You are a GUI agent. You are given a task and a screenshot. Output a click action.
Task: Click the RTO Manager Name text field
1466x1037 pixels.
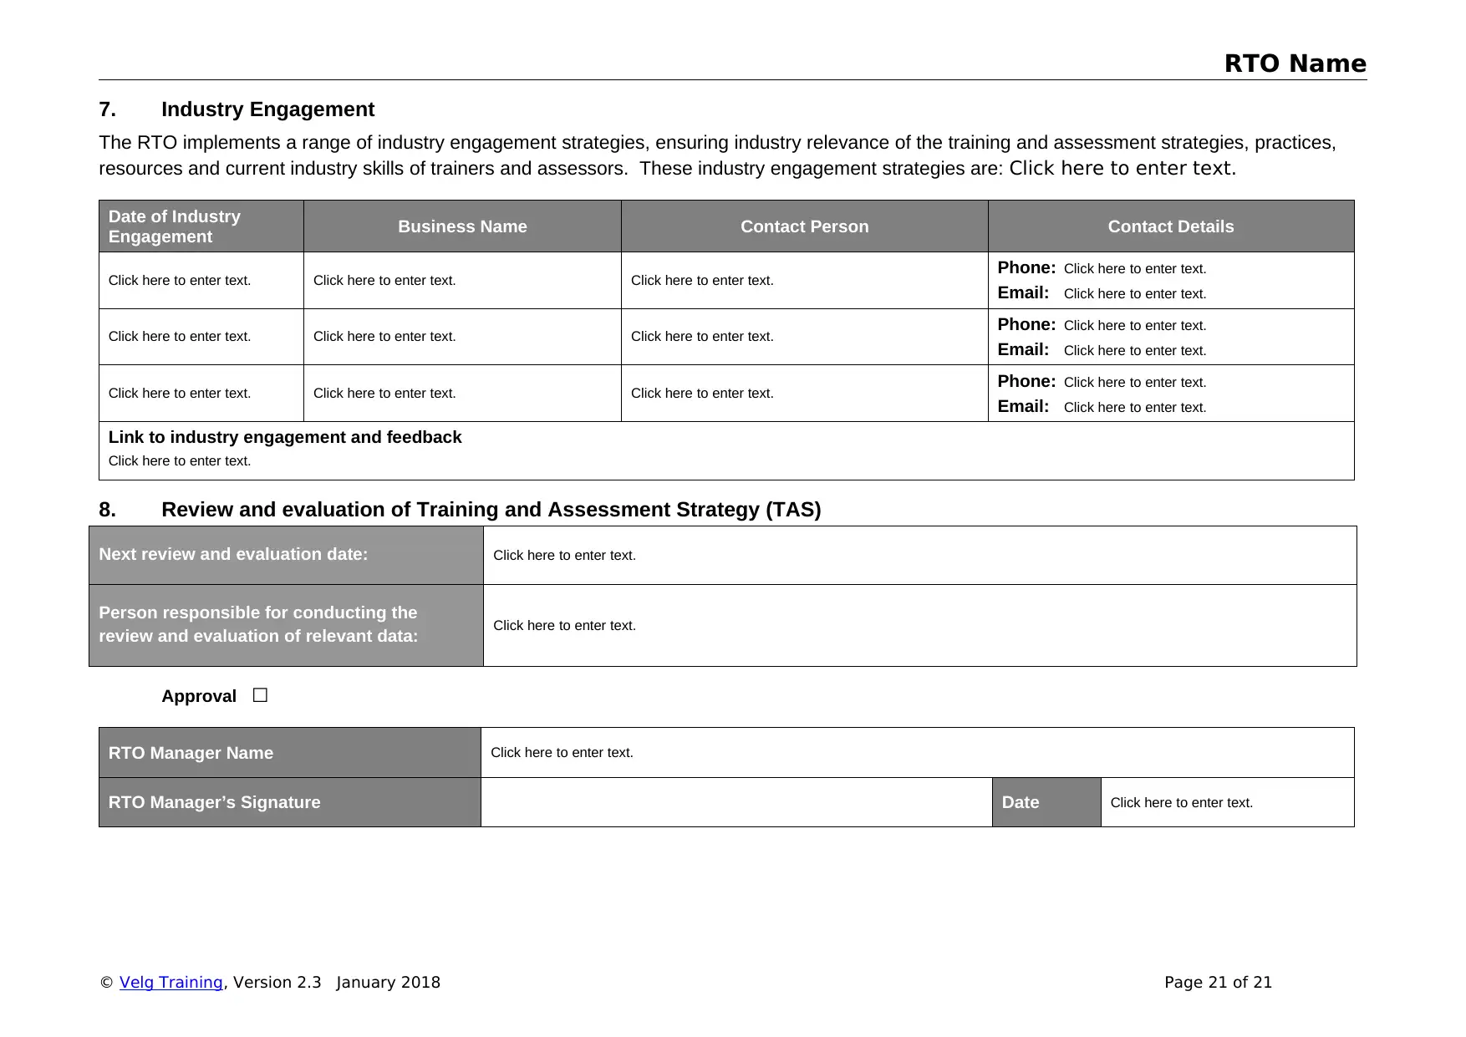(x=917, y=753)
